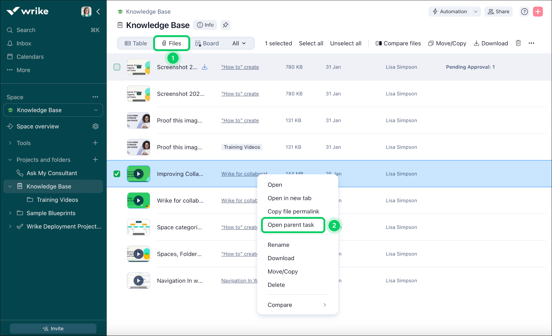Check the Screenshot 2... file checkbox
Image resolution: width=552 pixels, height=336 pixels.
(x=117, y=67)
